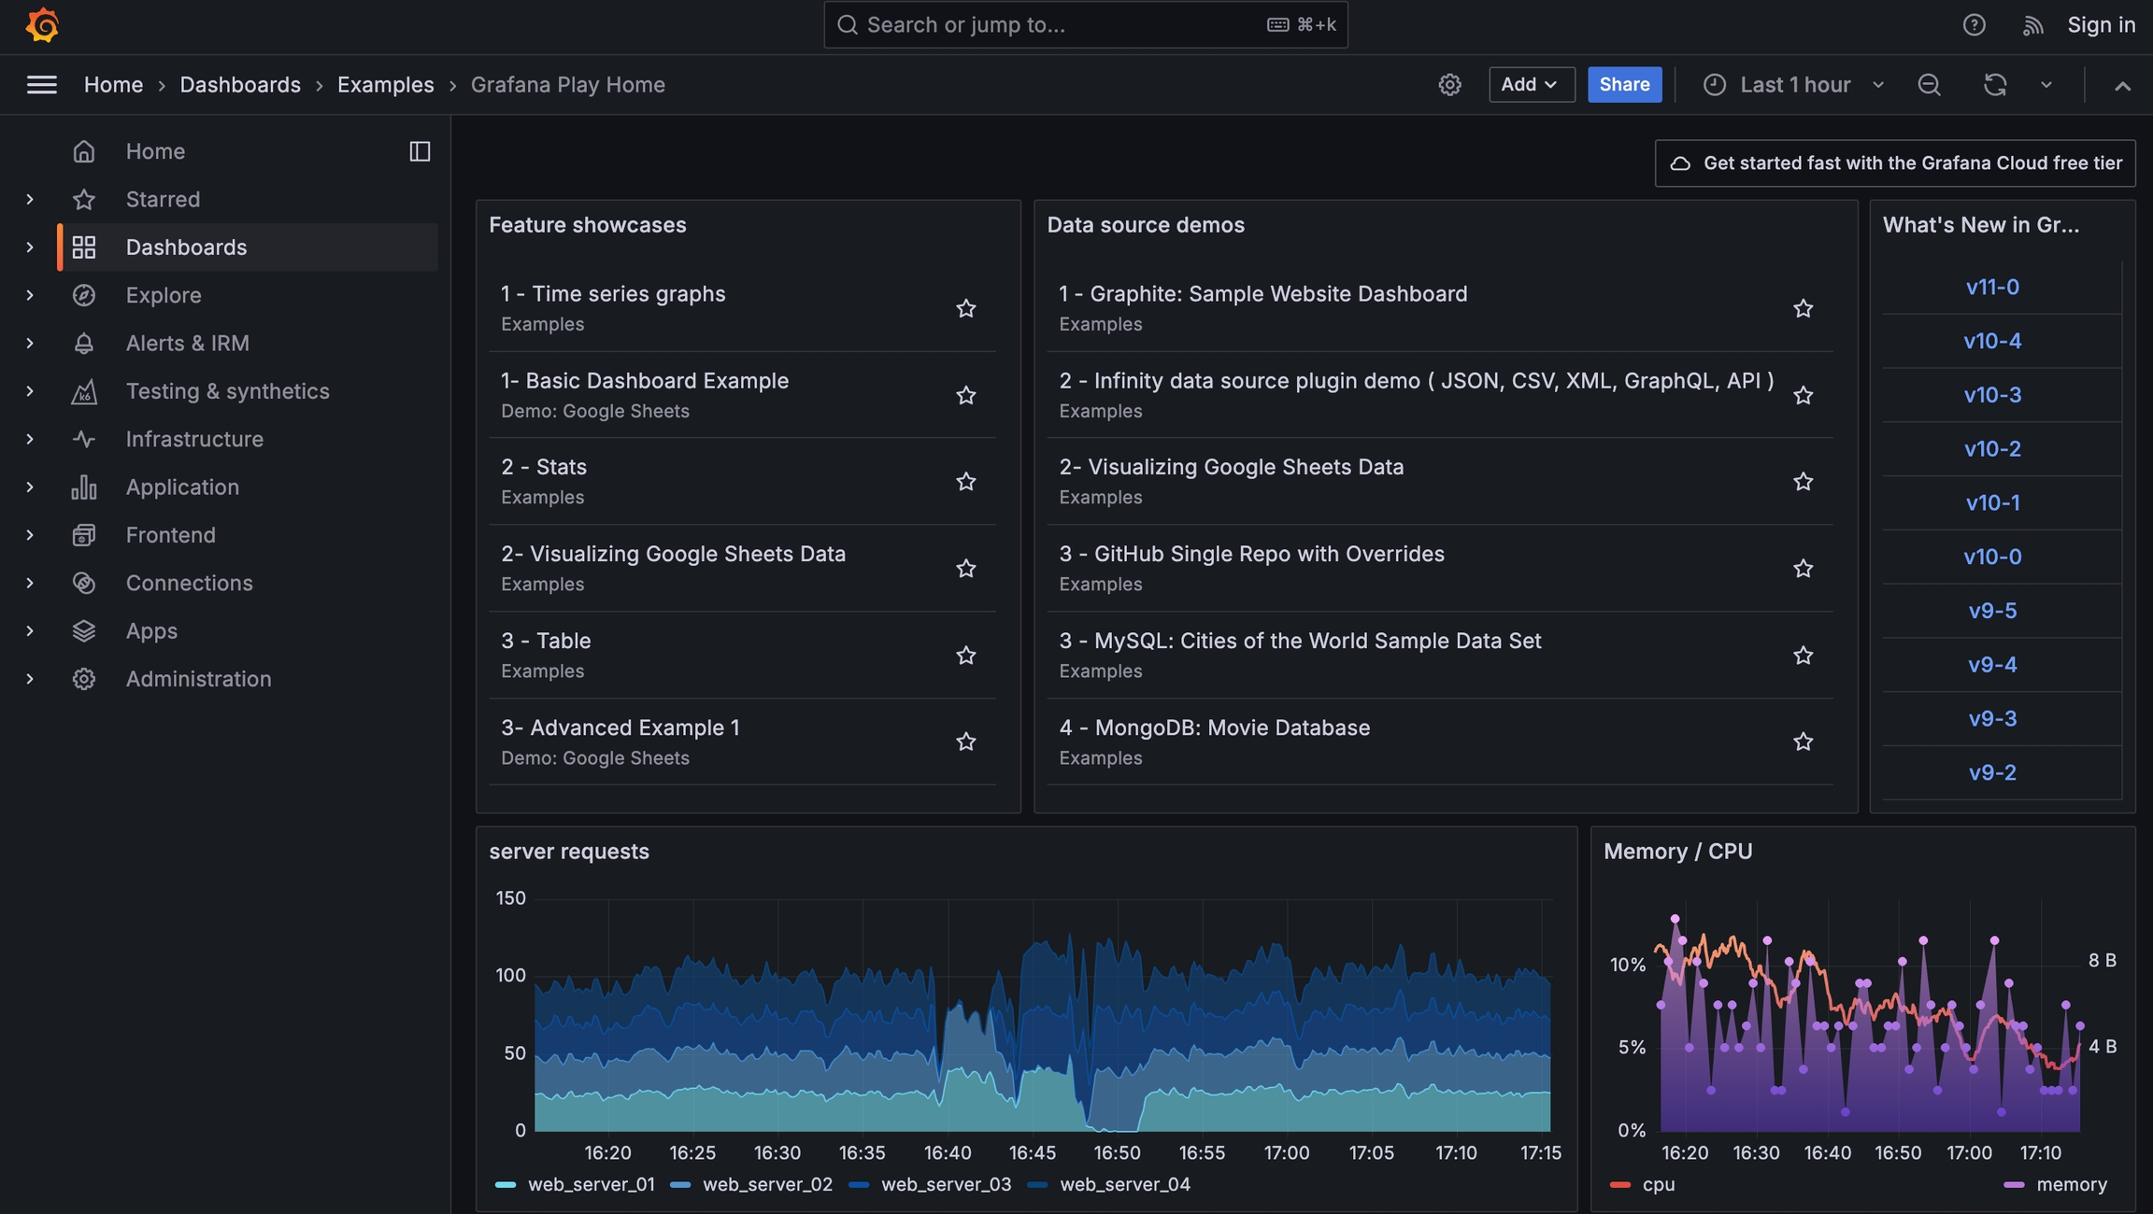Refresh dashboard with the refresh icon
Viewport: 2153px width, 1214px height.
tap(1994, 85)
